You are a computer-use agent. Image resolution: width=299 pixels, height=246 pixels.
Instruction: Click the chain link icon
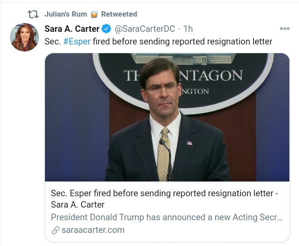click(x=55, y=230)
